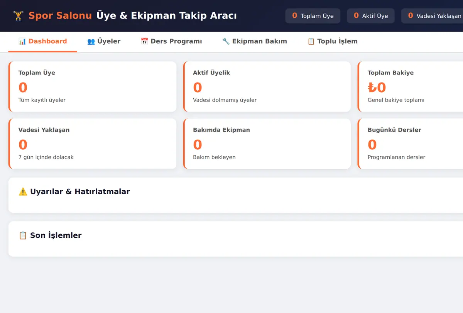Click the weightlifter logo icon in header
463x313 pixels.
[x=18, y=16]
